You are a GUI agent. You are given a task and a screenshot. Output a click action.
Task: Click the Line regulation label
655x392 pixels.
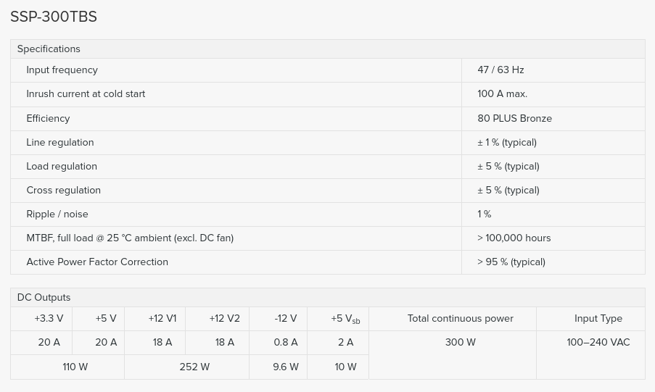click(x=60, y=142)
